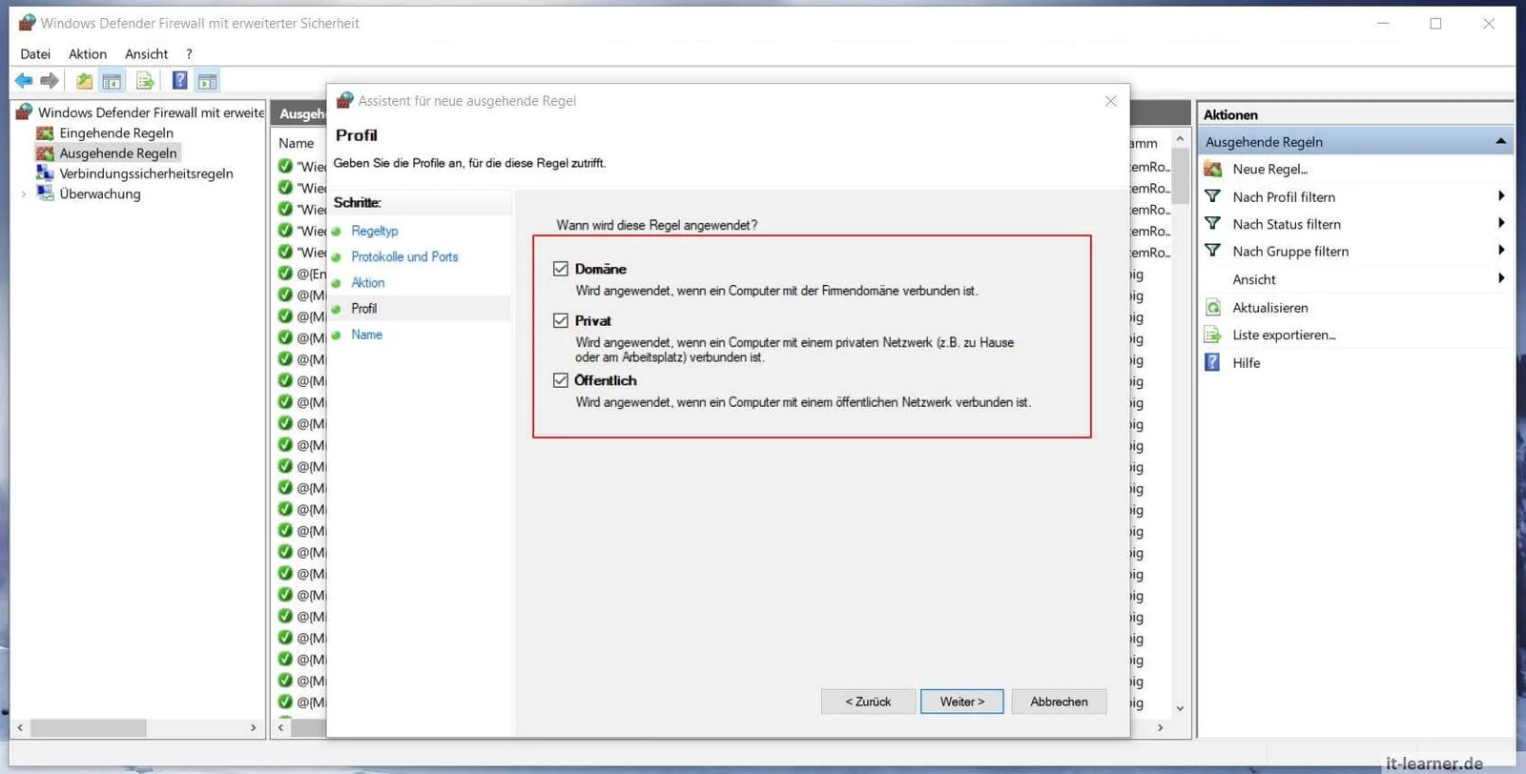Click the back arrow toolbar icon
The width and height of the screenshot is (1526, 774).
click(24, 81)
